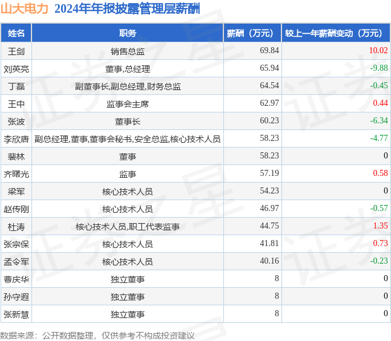
Task: Click the 较上一年薪酬变动（万元） header
Action: pyautogui.click(x=336, y=33)
